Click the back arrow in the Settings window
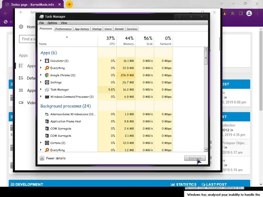This screenshot has height=197, width=263. (21, 12)
